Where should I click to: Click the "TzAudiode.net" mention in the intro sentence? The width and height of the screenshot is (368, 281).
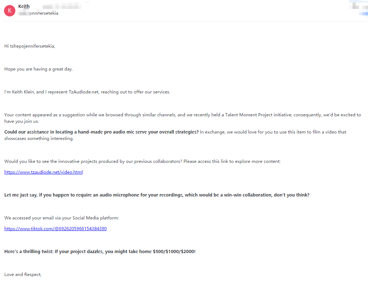click(84, 92)
